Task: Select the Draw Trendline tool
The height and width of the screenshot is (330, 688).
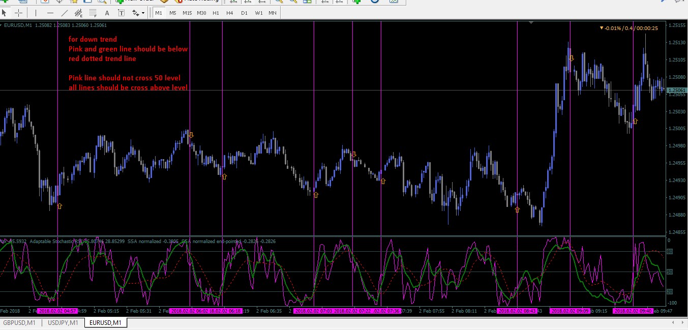Action: point(64,13)
